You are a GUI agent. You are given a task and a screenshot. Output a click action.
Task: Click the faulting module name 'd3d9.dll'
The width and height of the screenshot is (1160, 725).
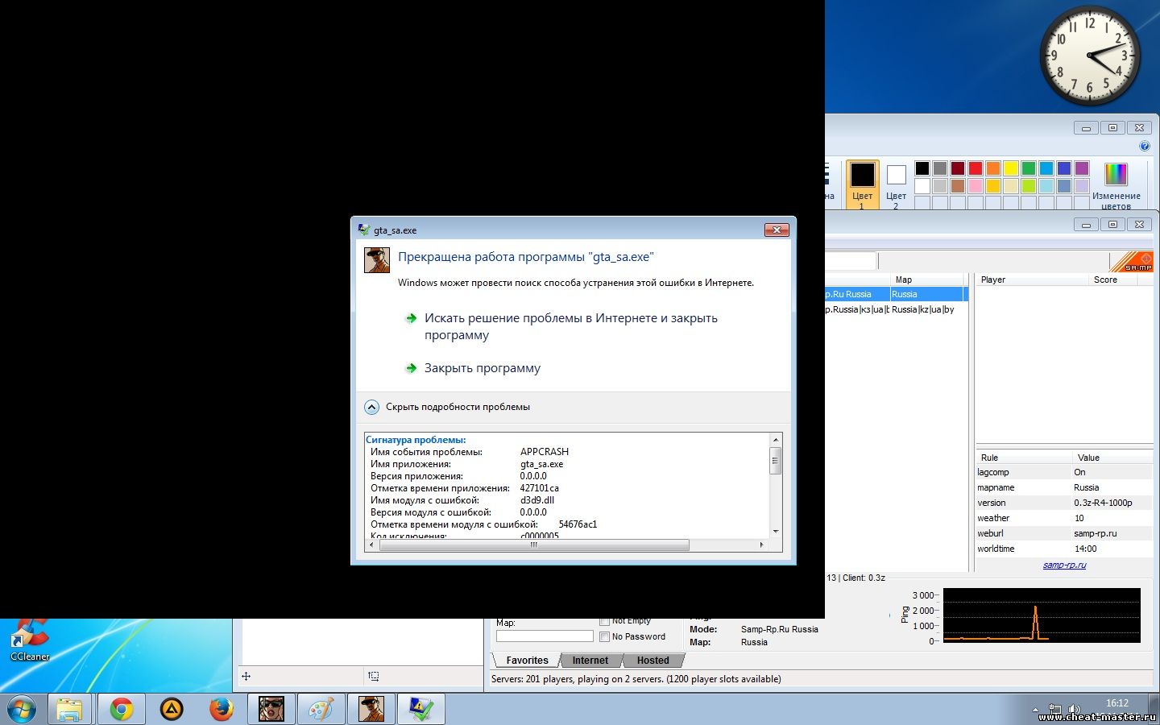pos(537,500)
